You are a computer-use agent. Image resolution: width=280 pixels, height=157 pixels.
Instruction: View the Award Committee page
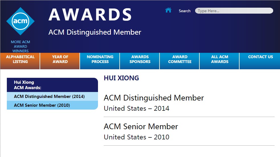pyautogui.click(x=180, y=59)
